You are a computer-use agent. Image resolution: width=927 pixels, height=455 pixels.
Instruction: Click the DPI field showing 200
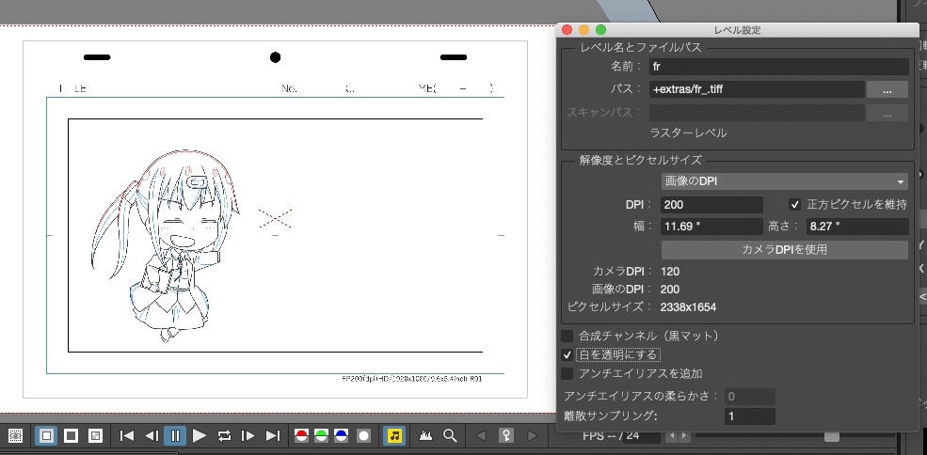click(711, 204)
